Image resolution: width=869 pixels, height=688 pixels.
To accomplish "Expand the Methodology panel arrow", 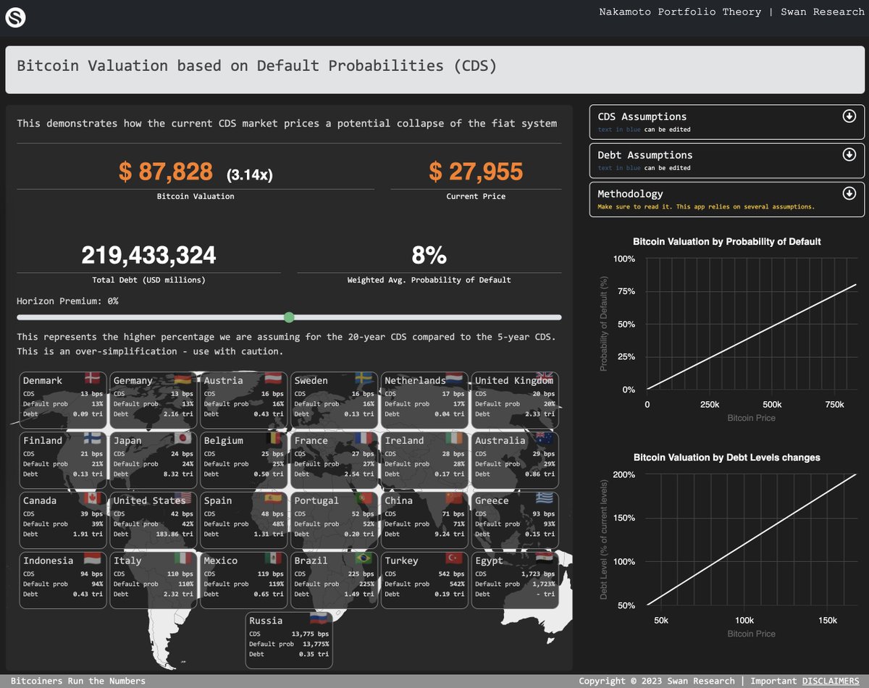I will click(x=849, y=193).
